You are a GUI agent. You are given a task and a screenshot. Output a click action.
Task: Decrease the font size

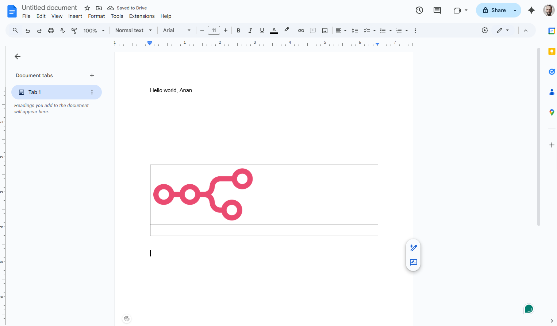(x=202, y=31)
